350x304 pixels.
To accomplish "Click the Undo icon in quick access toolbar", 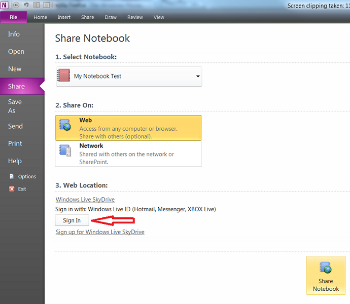I will pyautogui.click(x=26, y=5).
